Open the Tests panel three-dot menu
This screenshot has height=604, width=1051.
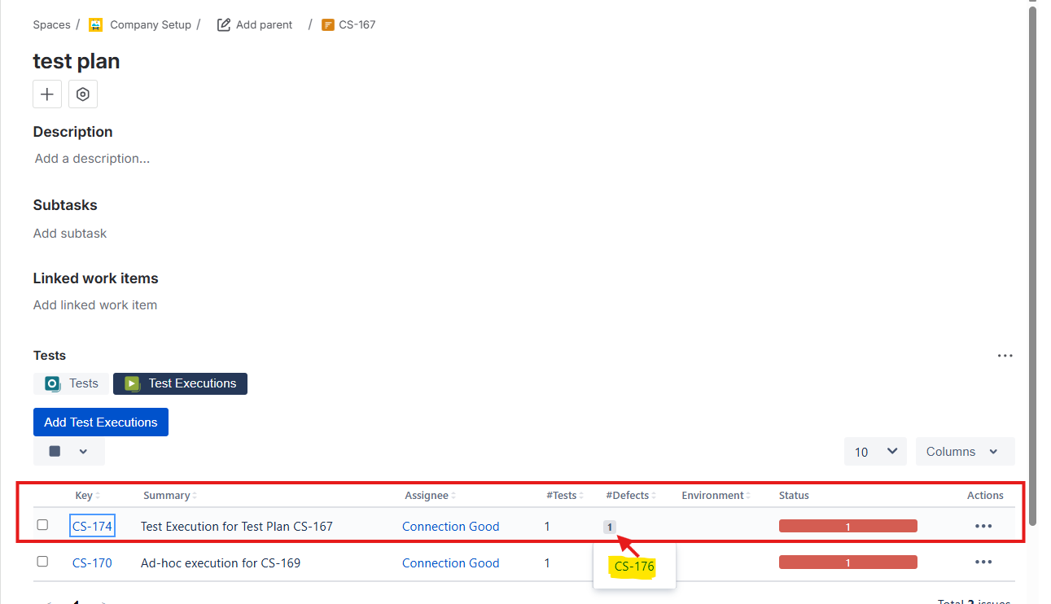pos(1005,356)
